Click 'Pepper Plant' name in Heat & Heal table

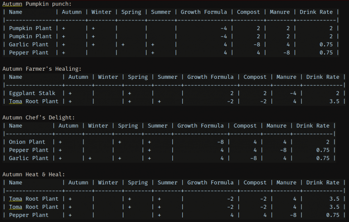tap(29, 215)
